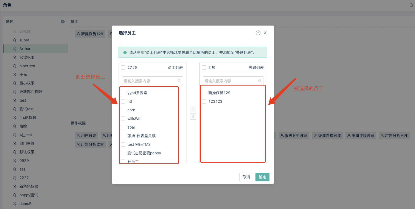415x209 pixels.
Task: Toggle select-all checkbox for 27 项 员工列表
Action: coord(123,68)
